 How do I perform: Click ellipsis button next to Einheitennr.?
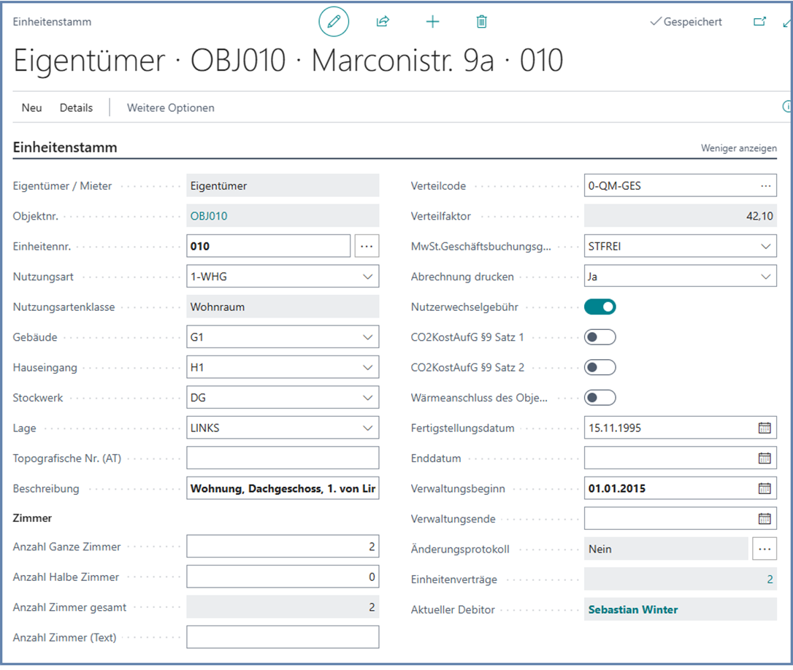click(367, 247)
